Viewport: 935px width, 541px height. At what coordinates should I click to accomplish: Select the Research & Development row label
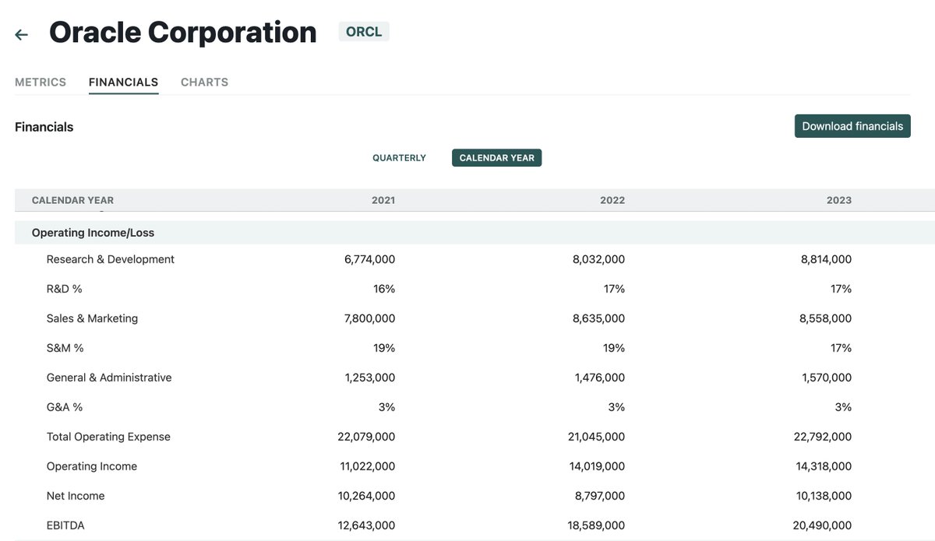click(x=110, y=259)
